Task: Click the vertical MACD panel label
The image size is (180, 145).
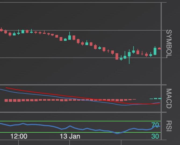Action: point(168,98)
